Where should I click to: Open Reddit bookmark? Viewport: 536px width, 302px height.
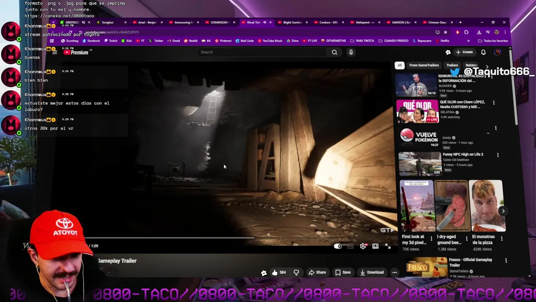tap(191, 41)
